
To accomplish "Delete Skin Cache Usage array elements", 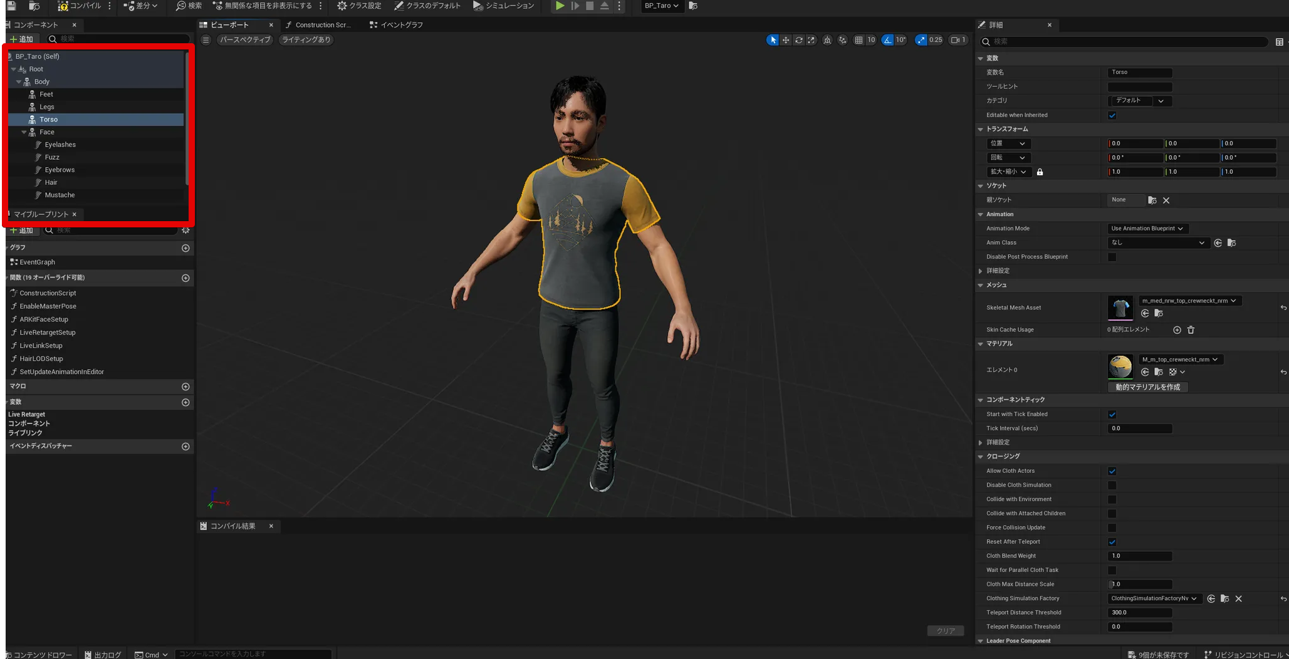I will tap(1191, 330).
